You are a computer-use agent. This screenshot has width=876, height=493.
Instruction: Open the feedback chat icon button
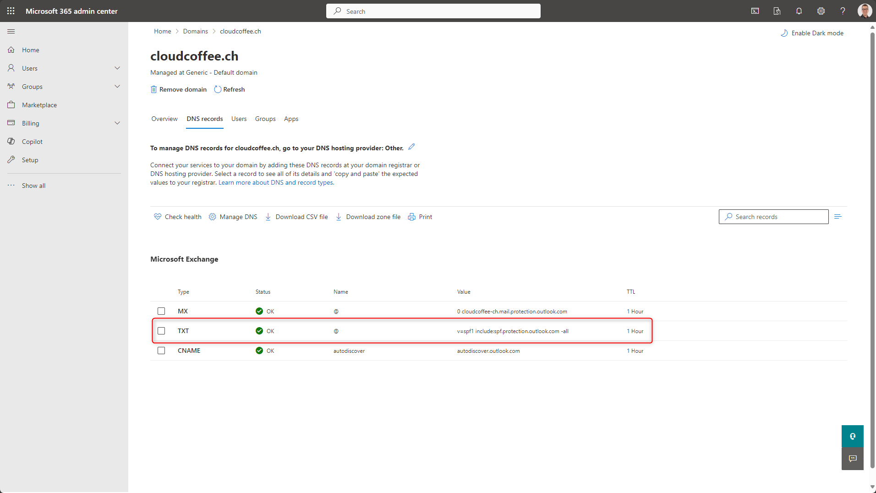pos(852,459)
